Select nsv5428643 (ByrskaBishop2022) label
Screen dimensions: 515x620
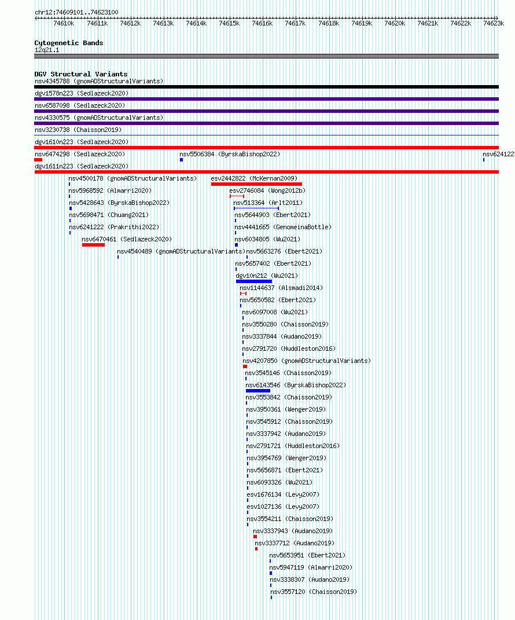point(119,203)
